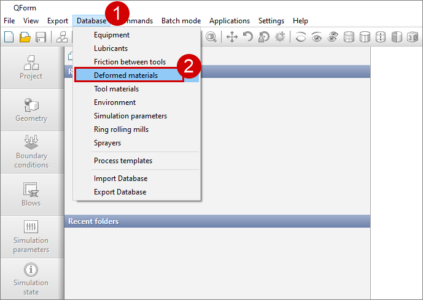The image size is (423, 300).
Task: Open the Applications menu
Action: [230, 21]
